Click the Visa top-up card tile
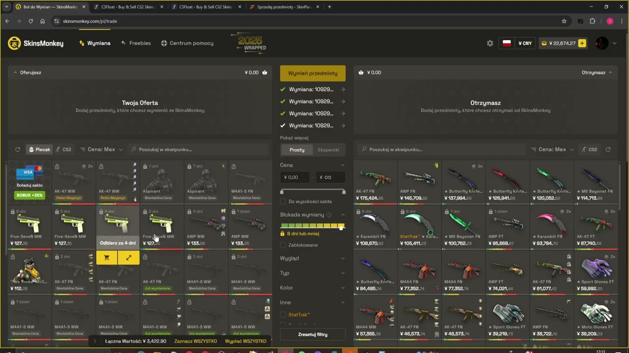 [x=29, y=182]
